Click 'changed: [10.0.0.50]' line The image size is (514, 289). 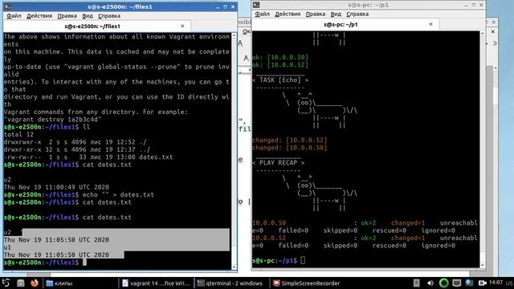[290, 148]
